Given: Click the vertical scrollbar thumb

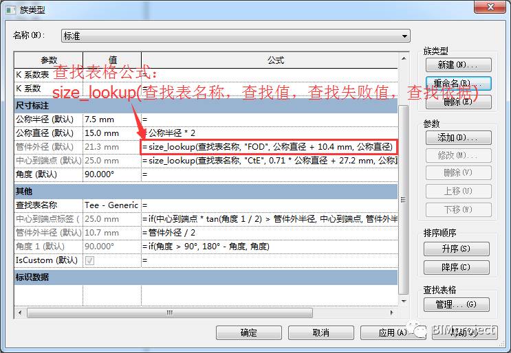Looking at the screenshot, I should click(x=404, y=199).
